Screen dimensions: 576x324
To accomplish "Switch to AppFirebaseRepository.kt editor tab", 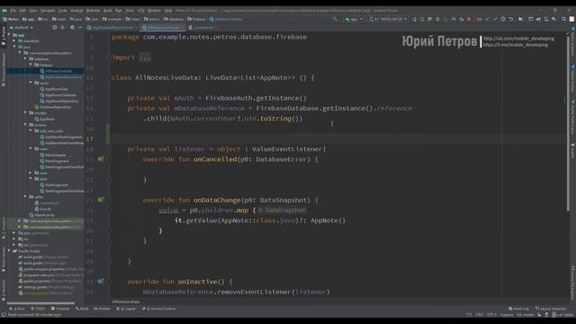I will [x=112, y=28].
